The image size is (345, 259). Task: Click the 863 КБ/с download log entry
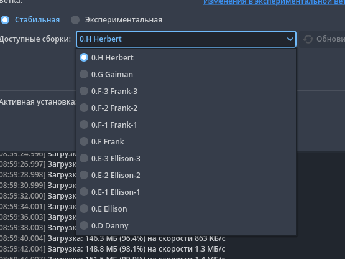(113, 238)
